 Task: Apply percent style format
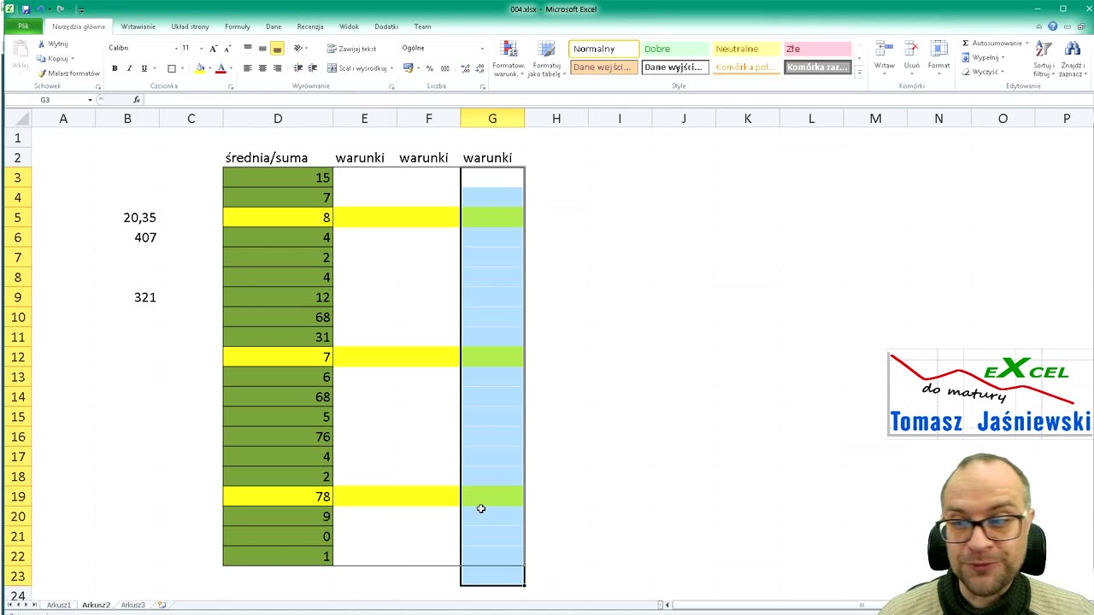pyautogui.click(x=430, y=68)
